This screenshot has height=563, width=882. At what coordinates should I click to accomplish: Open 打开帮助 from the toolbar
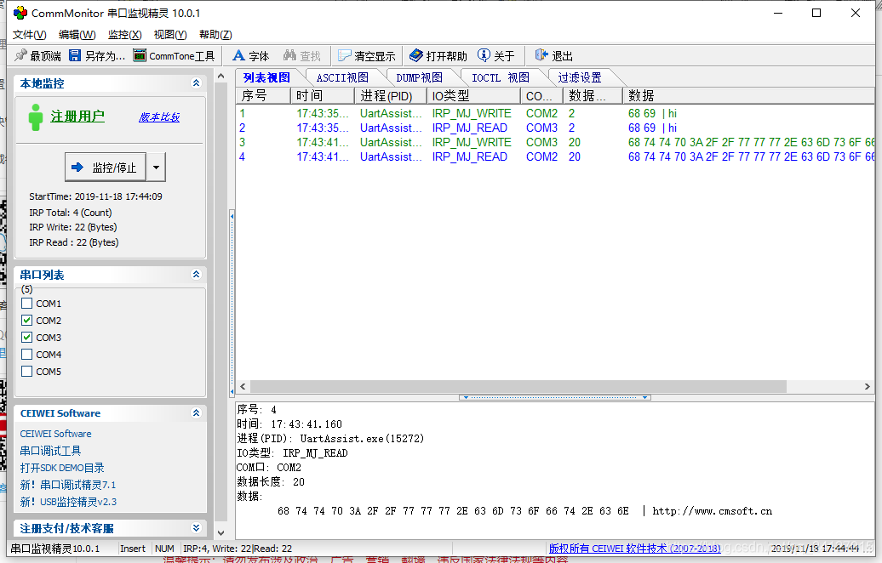click(x=438, y=55)
